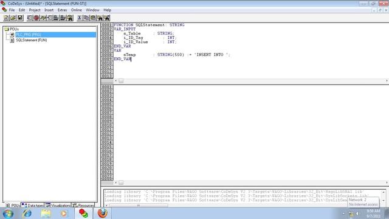This screenshot has width=389, height=219.
Task: Click the Paste toolbar icon
Action: click(x=93, y=18)
